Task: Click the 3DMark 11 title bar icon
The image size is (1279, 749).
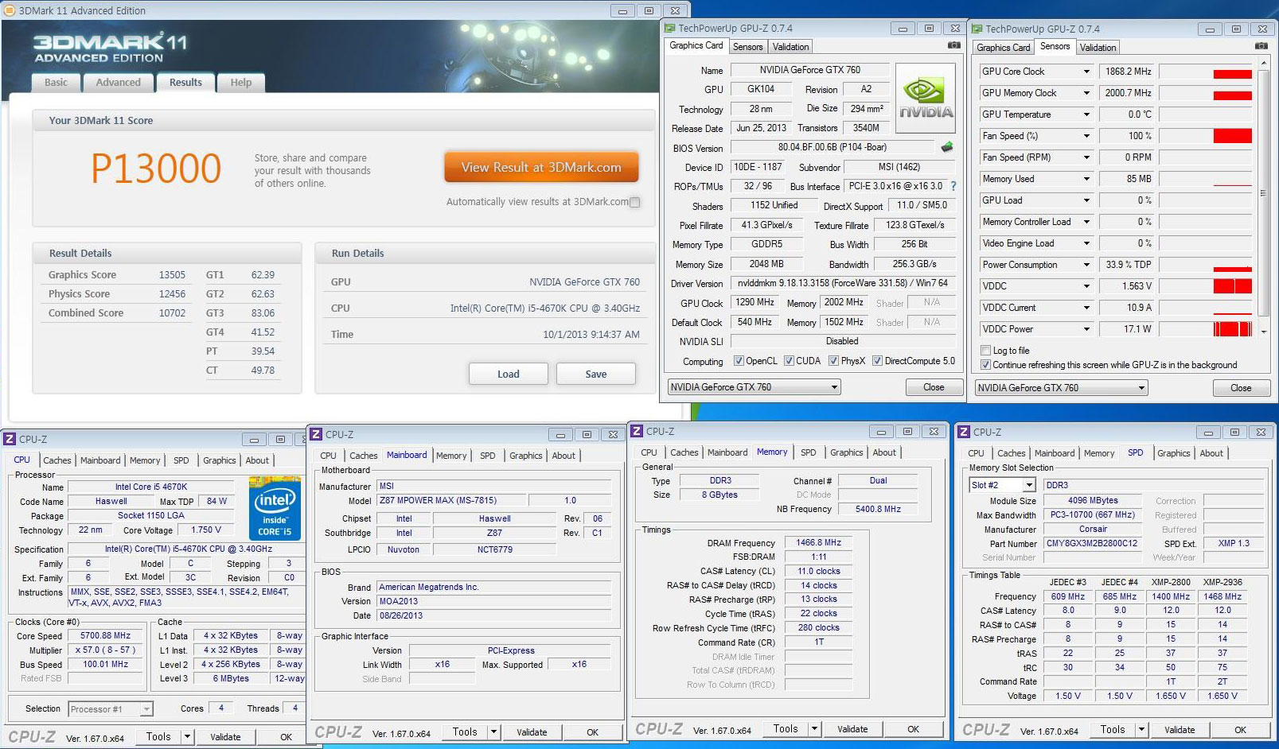Action: pyautogui.click(x=9, y=10)
